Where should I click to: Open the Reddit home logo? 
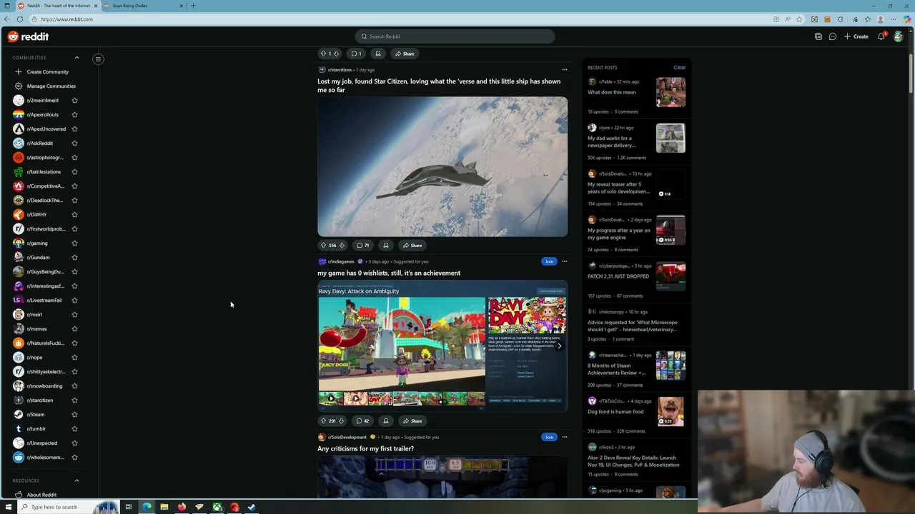tap(28, 36)
